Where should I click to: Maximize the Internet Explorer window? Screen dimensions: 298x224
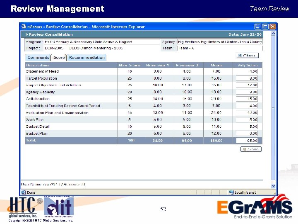[265, 27]
